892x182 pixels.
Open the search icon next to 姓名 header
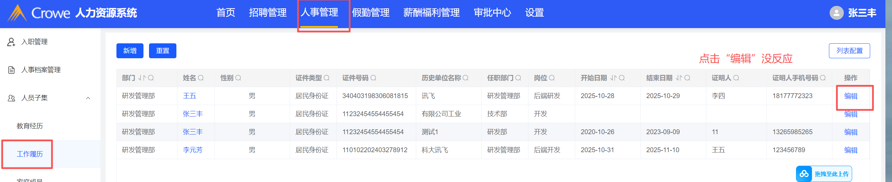[x=201, y=78]
